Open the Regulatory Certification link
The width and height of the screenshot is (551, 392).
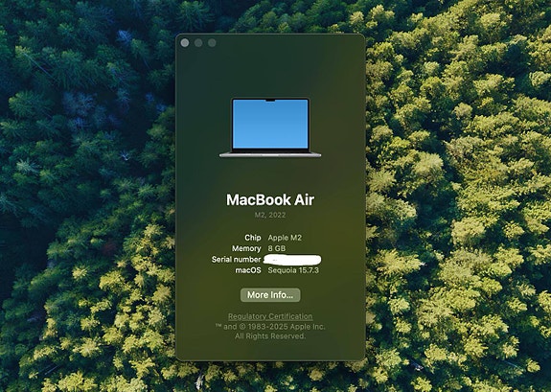(x=270, y=316)
